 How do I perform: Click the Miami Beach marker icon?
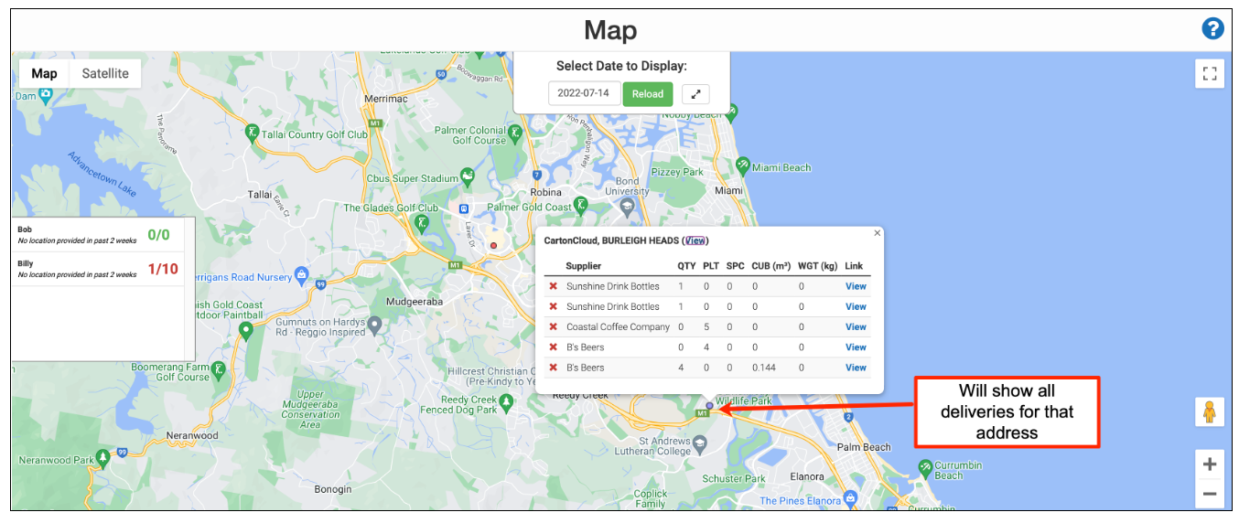pyautogui.click(x=742, y=166)
